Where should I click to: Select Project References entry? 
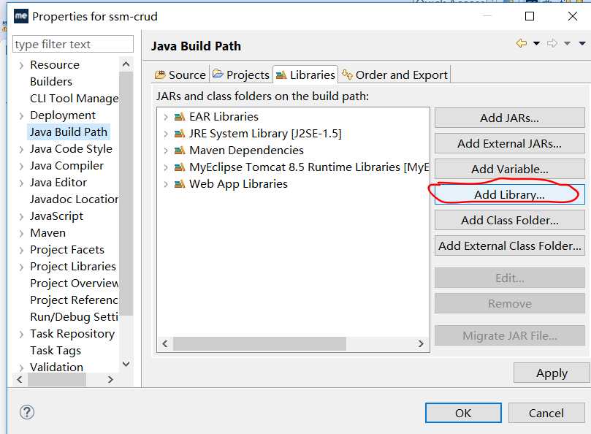click(x=75, y=300)
